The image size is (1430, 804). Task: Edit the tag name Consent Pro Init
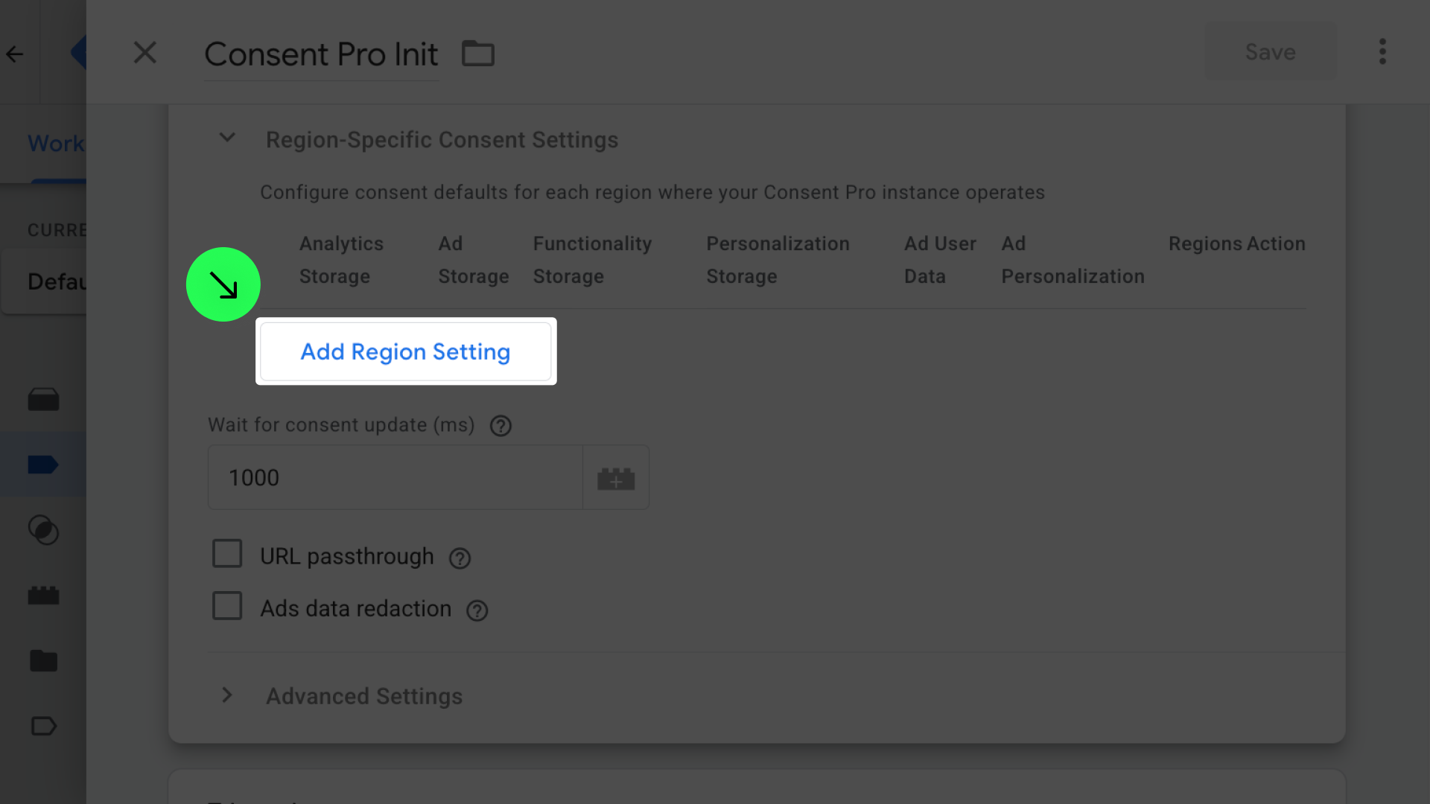pos(321,54)
